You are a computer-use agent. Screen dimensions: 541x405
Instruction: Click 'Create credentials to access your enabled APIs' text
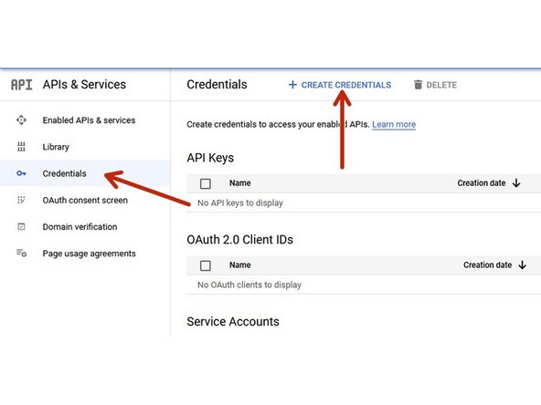[x=278, y=124]
